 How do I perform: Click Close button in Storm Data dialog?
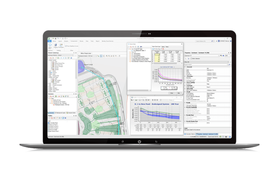pos(172,93)
